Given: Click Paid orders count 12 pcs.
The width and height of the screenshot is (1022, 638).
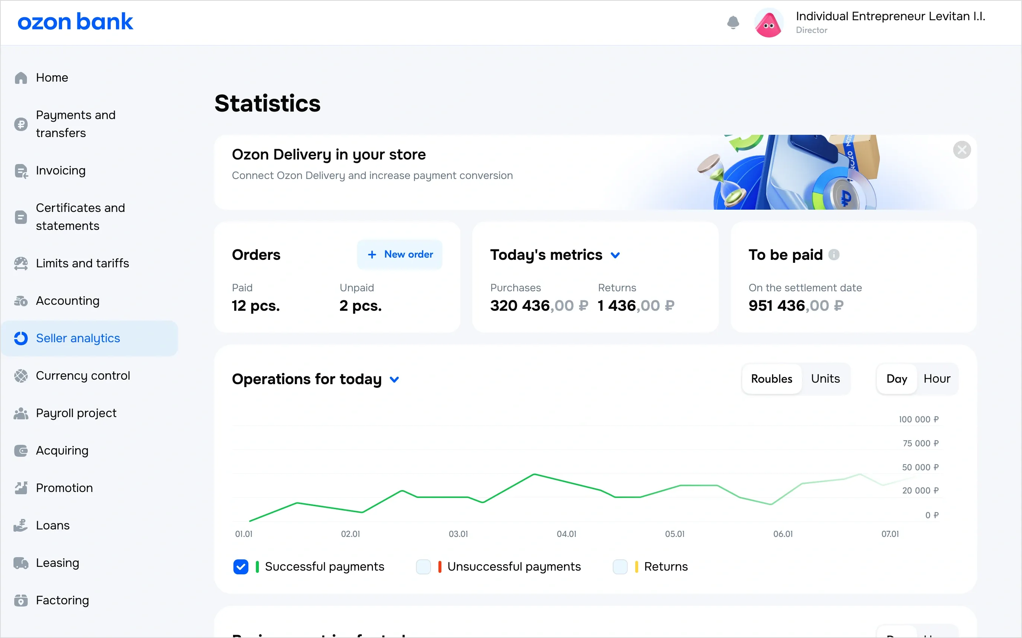Looking at the screenshot, I should click(x=256, y=306).
